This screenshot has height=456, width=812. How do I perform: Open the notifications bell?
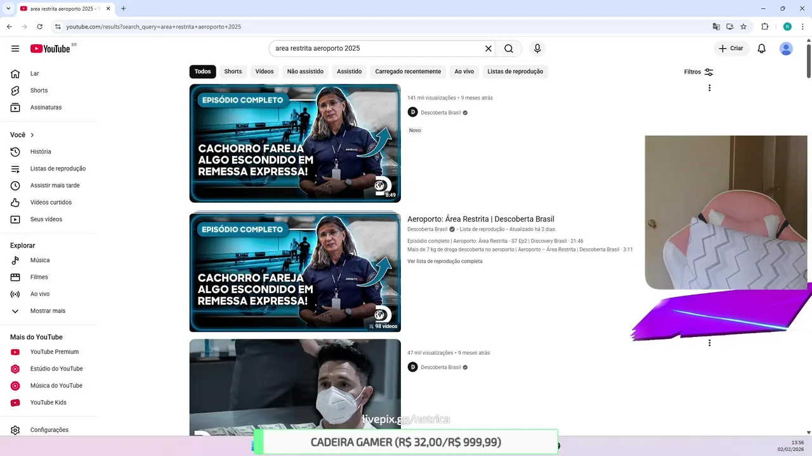point(762,49)
